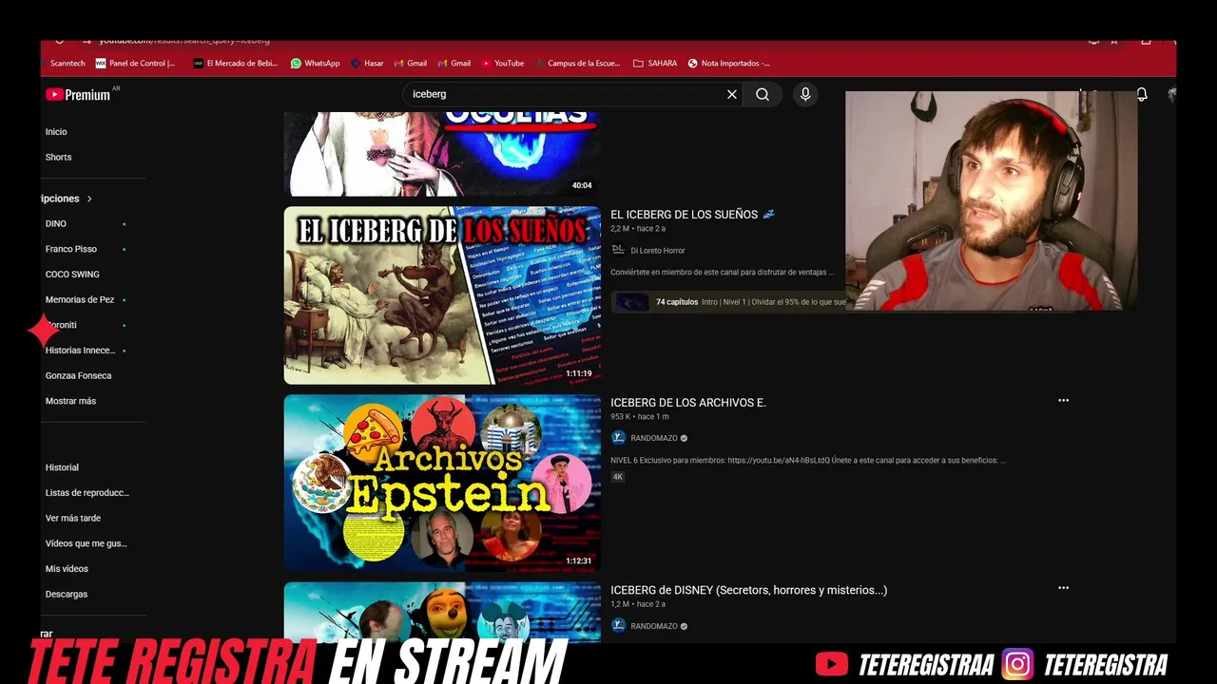Open notifications bell icon
Image resolution: width=1217 pixels, height=684 pixels.
(1142, 94)
